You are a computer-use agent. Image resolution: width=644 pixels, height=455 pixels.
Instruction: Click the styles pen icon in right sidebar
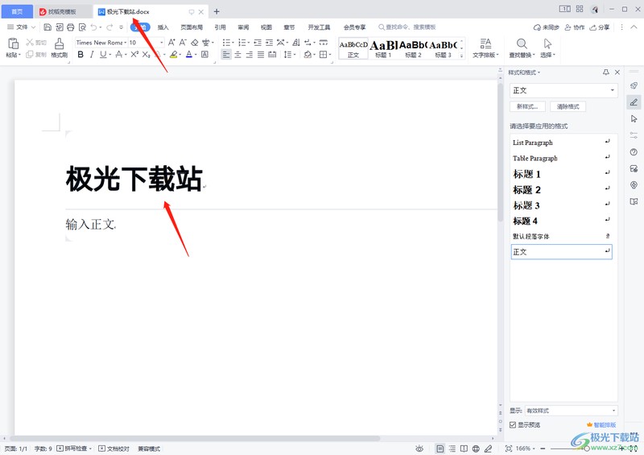634,102
